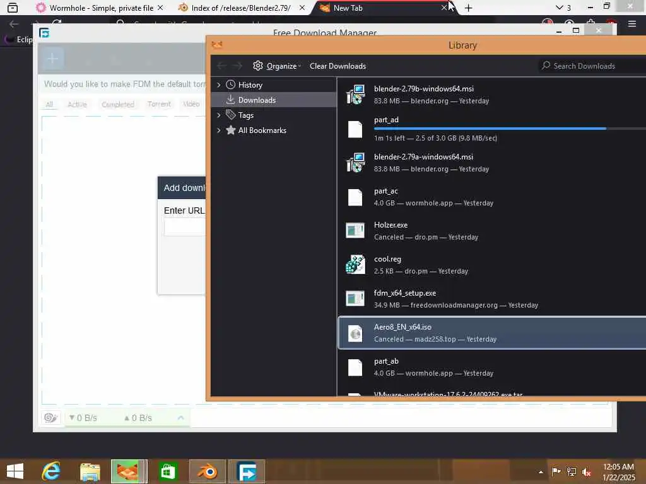The image size is (646, 484).
Task: Switch to Index of /release/Blender2.79/ tab
Action: pyautogui.click(x=241, y=8)
